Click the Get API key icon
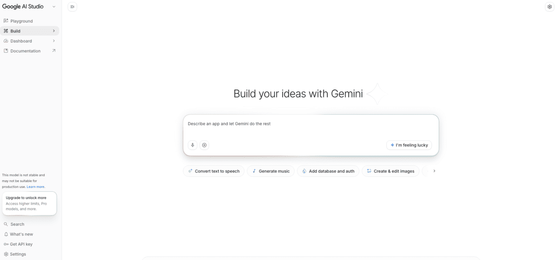 (x=6, y=244)
